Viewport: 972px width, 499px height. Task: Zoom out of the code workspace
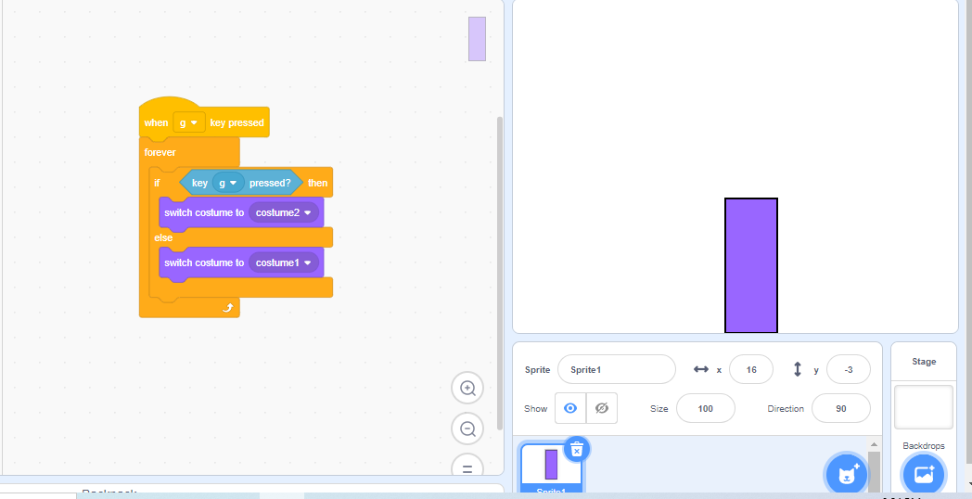pyautogui.click(x=467, y=429)
